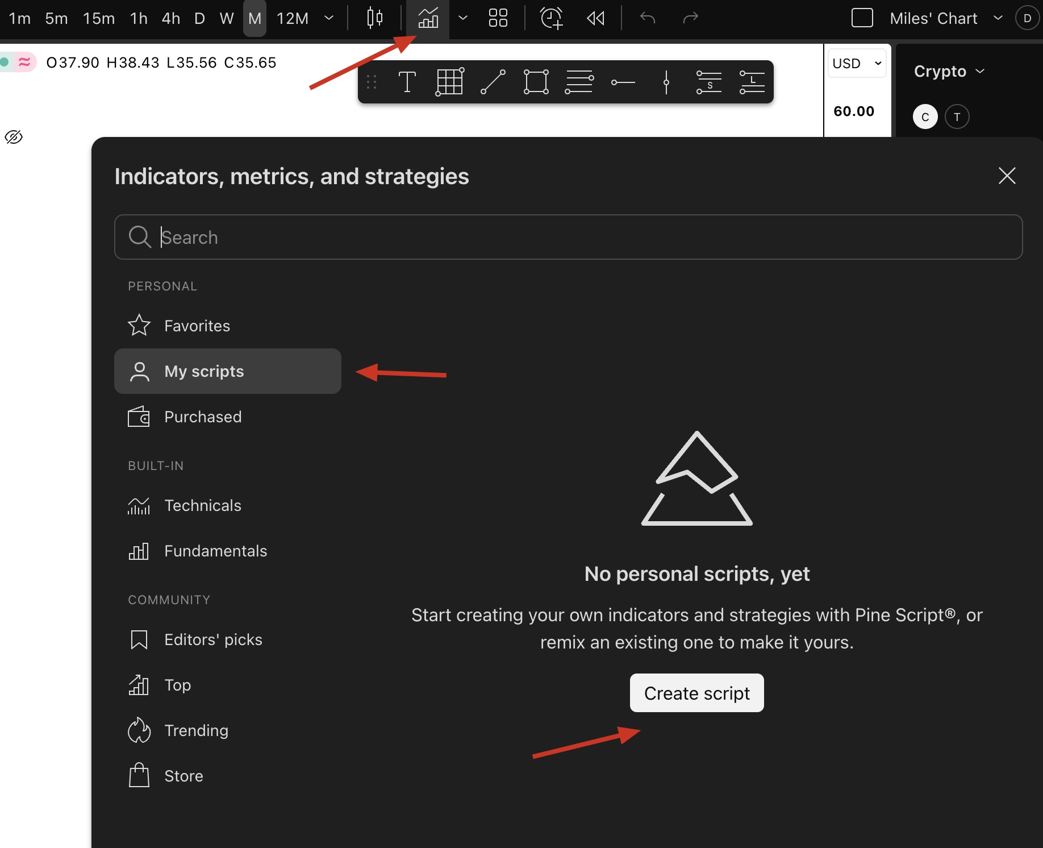Select the Text drawing tool
This screenshot has height=848, width=1043.
click(407, 82)
